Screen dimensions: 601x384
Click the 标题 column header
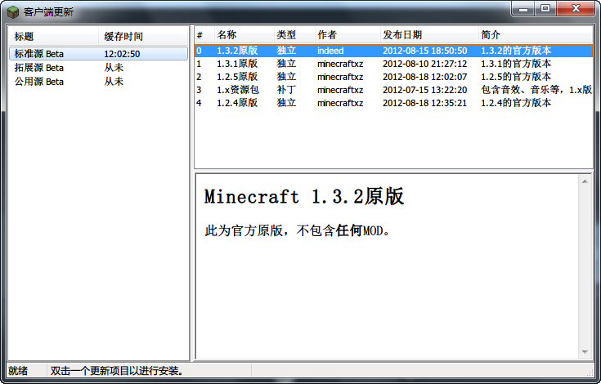point(53,37)
